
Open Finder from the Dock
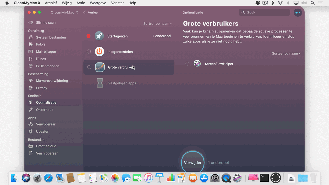[15, 178]
